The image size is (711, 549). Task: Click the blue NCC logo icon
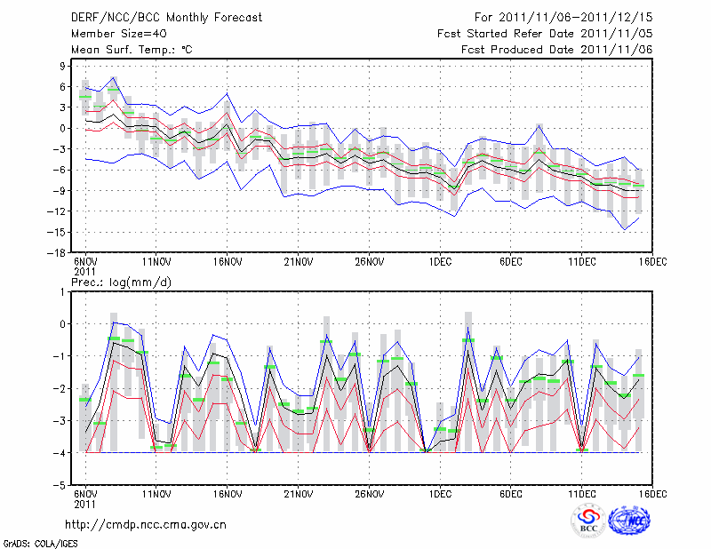point(630,521)
